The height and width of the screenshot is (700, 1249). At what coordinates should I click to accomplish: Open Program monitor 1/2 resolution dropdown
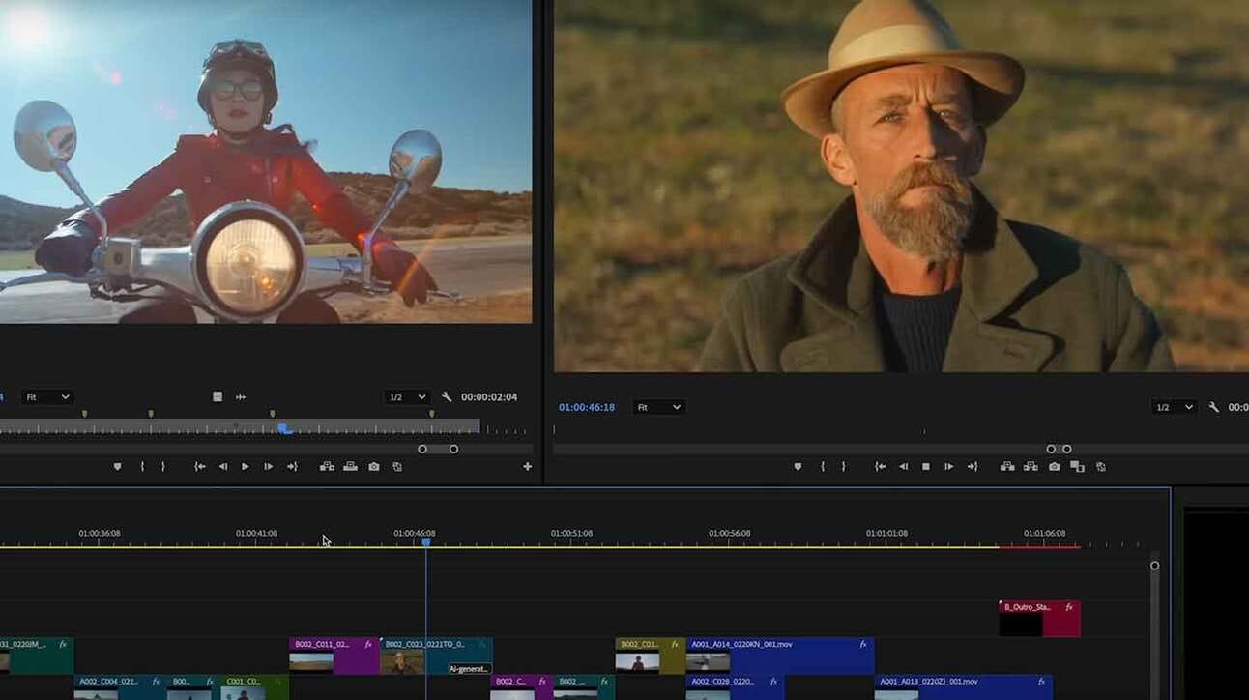click(1175, 408)
